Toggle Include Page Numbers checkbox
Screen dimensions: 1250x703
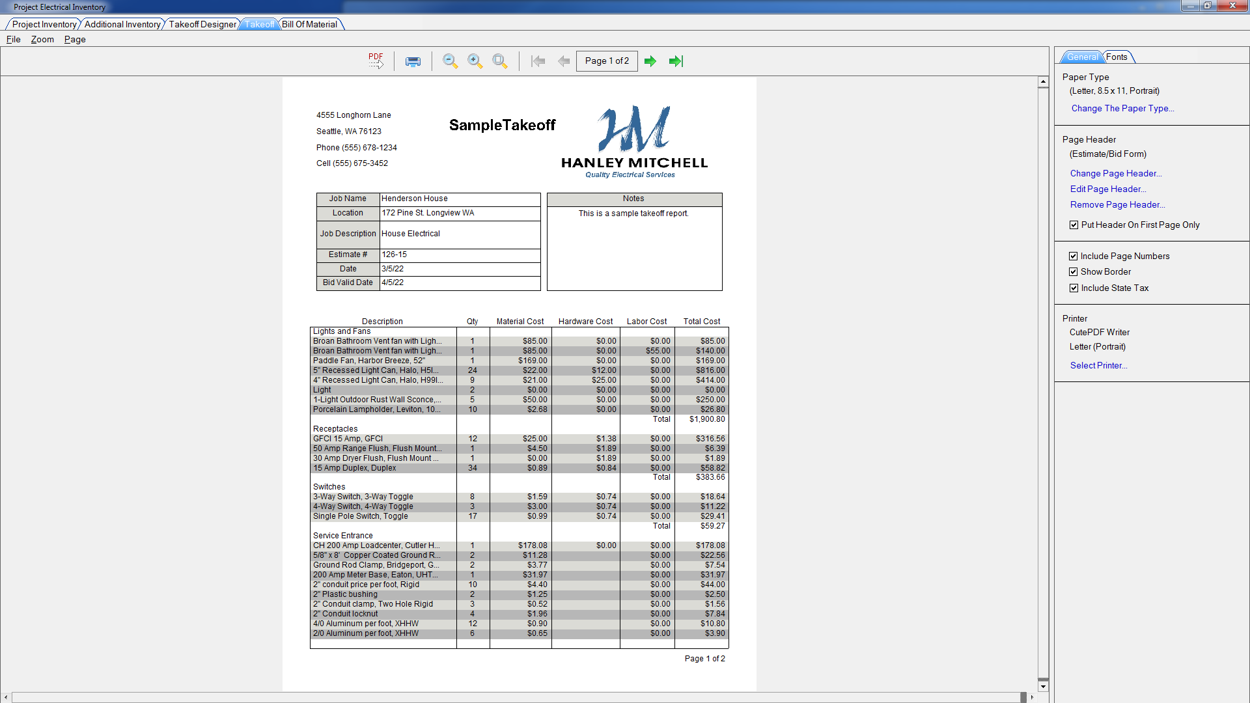coord(1074,256)
